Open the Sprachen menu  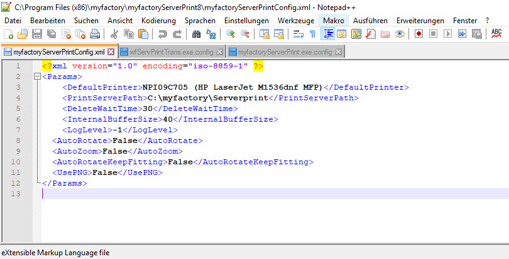click(x=200, y=21)
